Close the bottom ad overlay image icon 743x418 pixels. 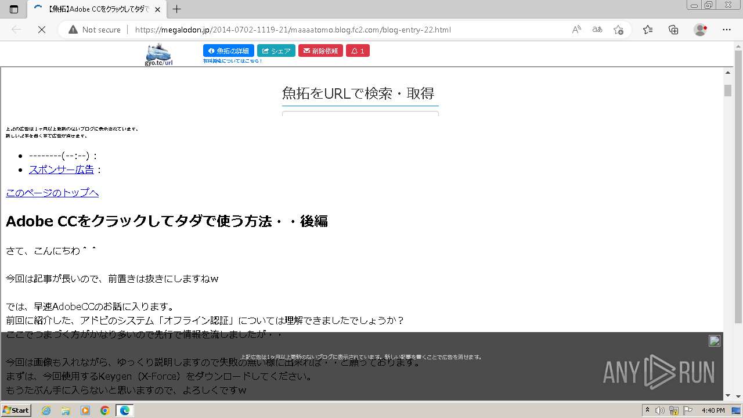pyautogui.click(x=715, y=341)
